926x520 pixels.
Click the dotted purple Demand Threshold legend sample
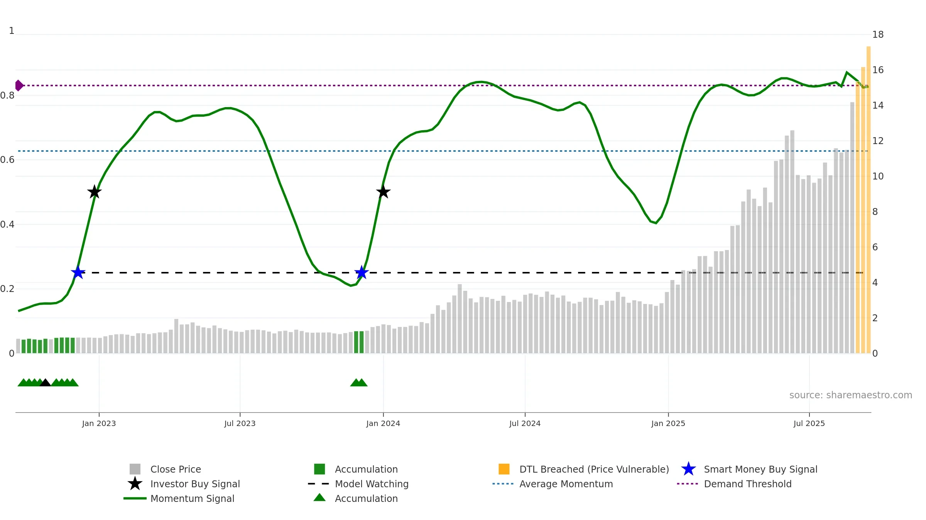tap(688, 484)
